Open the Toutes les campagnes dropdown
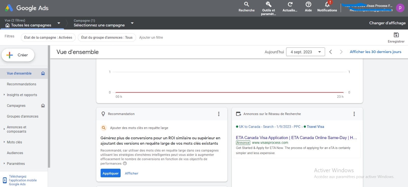 59,23
